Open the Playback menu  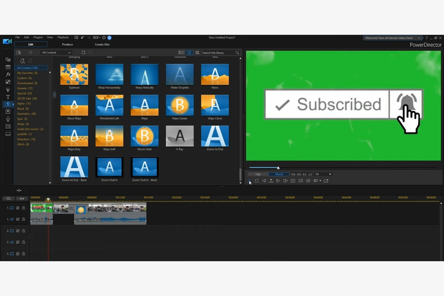(x=63, y=37)
